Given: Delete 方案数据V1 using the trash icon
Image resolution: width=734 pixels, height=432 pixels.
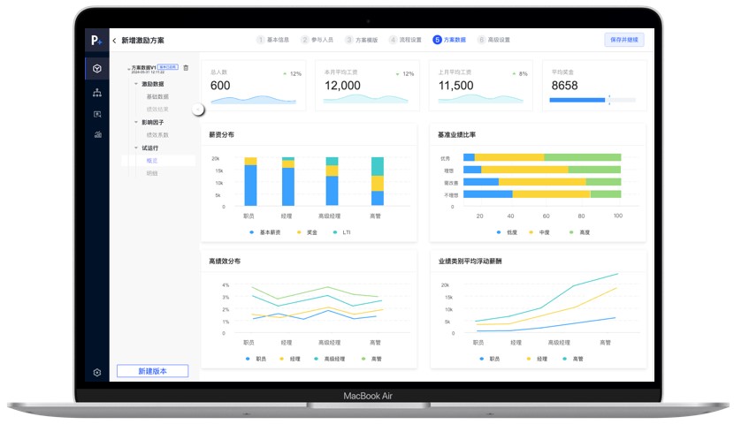Looking at the screenshot, I should 186,68.
